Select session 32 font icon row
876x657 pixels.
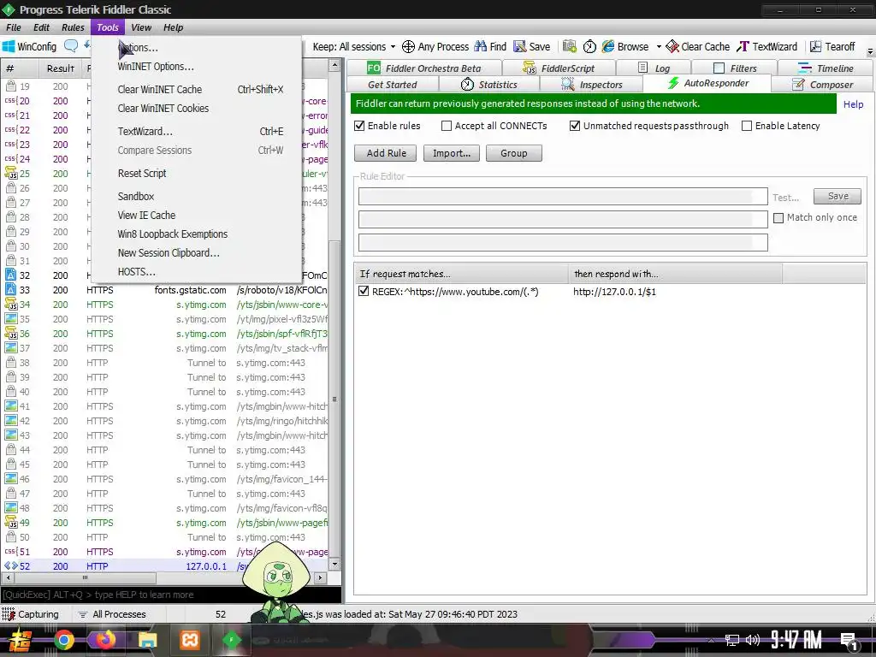point(10,275)
